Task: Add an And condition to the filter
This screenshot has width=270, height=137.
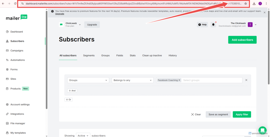Action: click(72, 91)
